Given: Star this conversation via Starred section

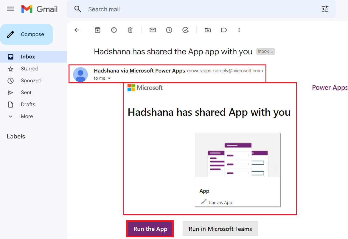Looking at the screenshot, I should (30, 68).
